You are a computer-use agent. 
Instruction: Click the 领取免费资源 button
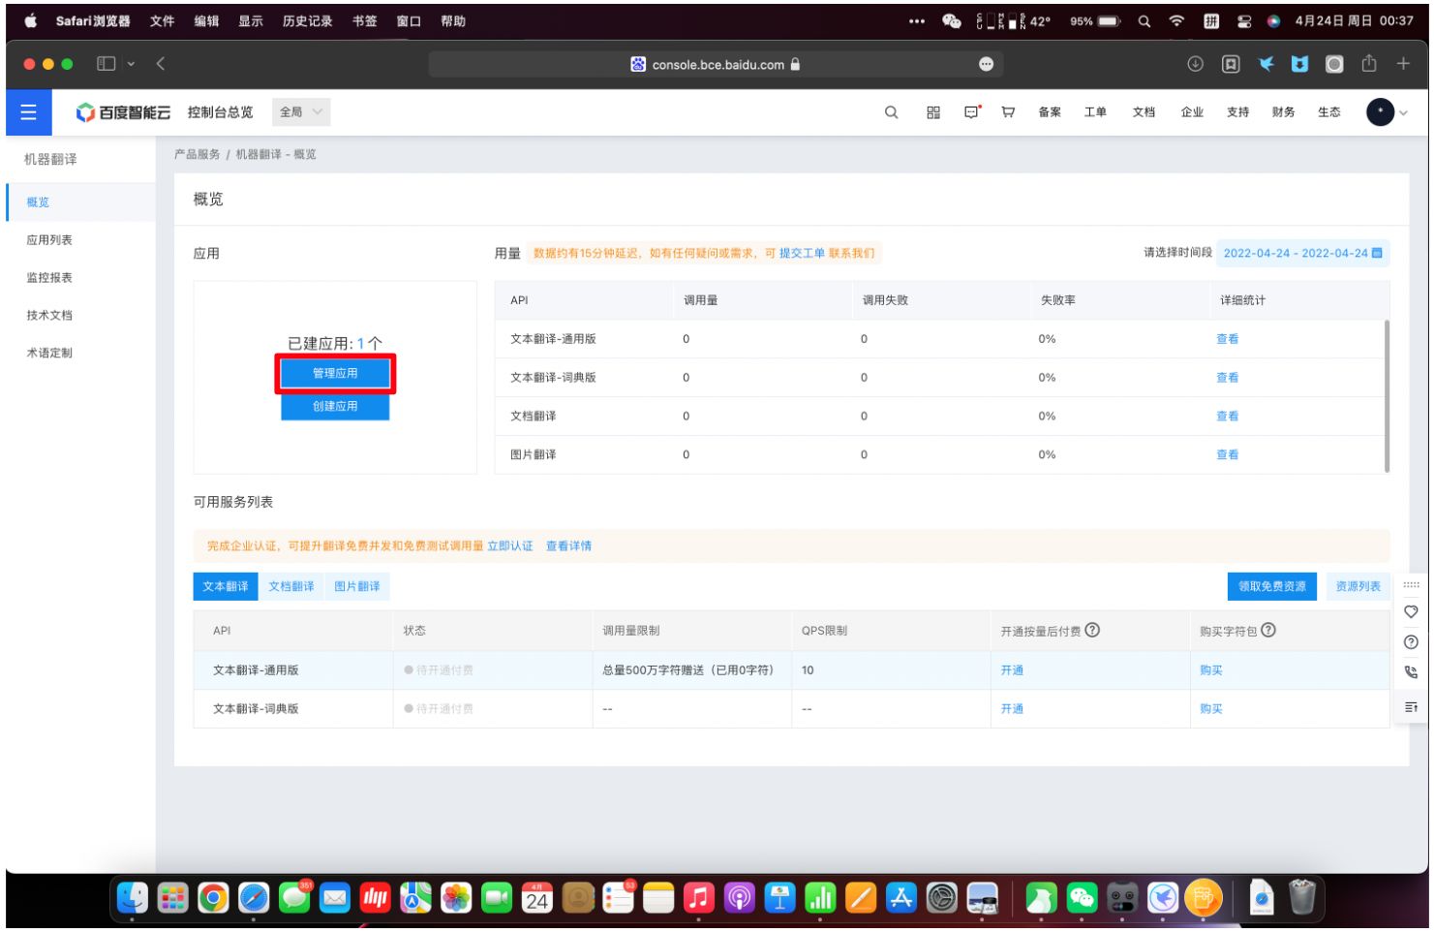(1272, 586)
